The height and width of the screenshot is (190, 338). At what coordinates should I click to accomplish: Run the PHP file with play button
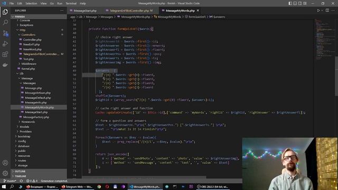(318, 11)
